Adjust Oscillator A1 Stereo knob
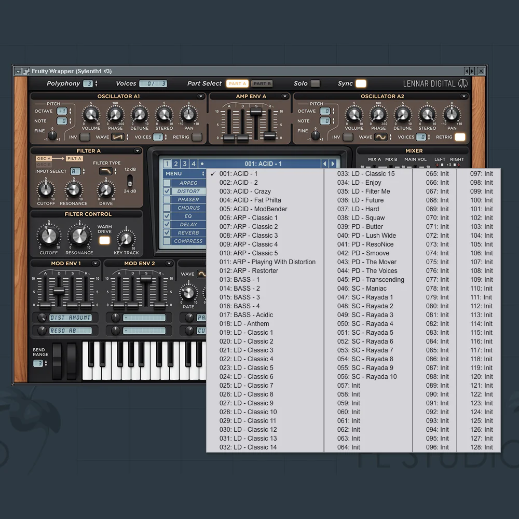 coord(164,115)
